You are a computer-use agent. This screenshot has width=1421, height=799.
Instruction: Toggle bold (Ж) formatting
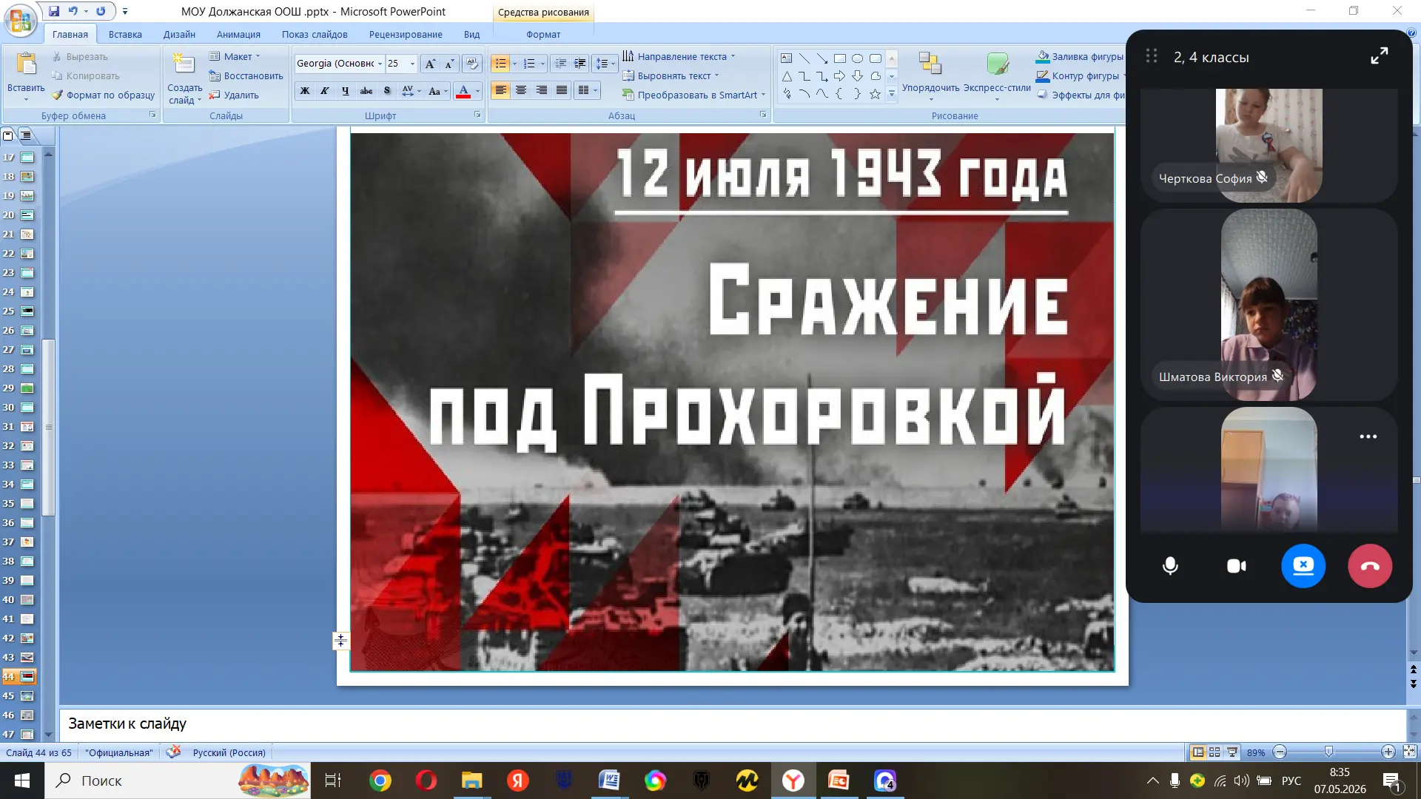click(304, 90)
